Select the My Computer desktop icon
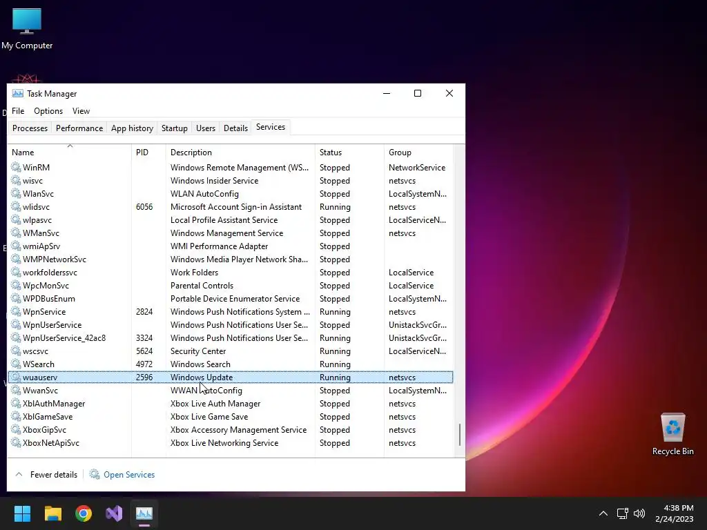The image size is (707, 530). coord(27,28)
